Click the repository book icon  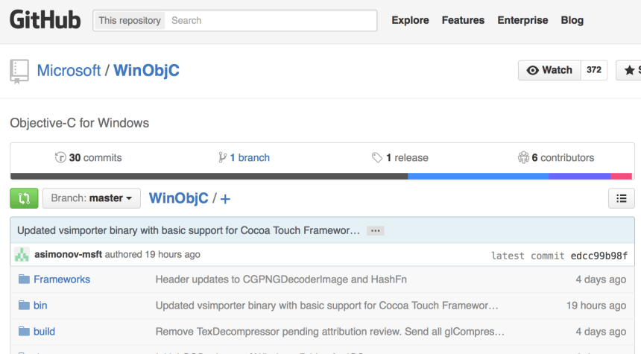coord(19,71)
